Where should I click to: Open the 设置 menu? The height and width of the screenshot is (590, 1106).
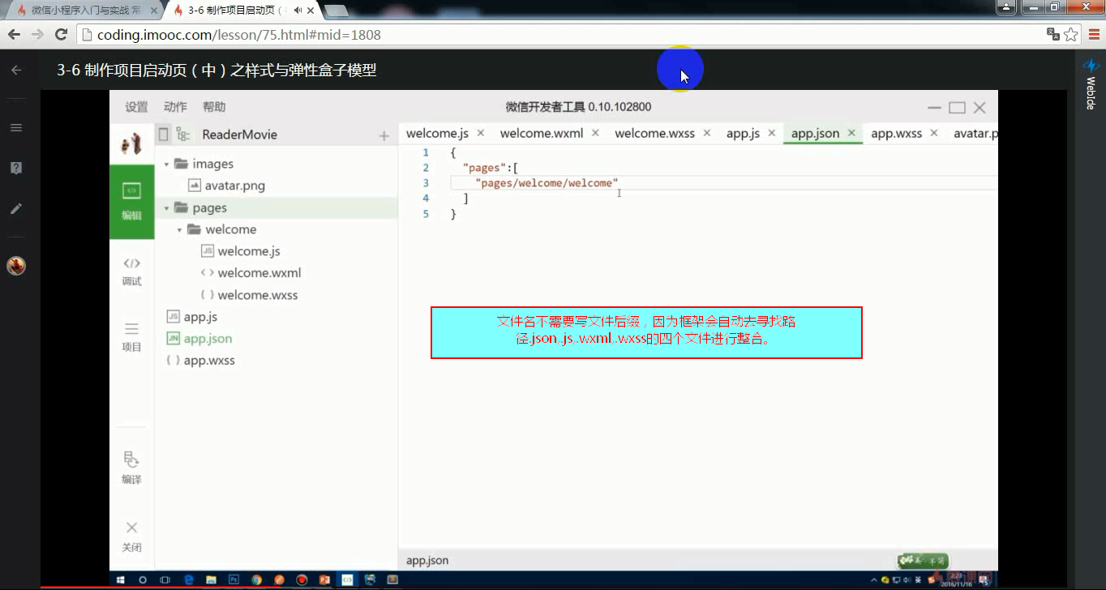[136, 107]
